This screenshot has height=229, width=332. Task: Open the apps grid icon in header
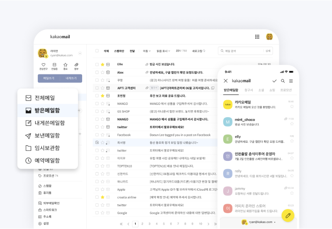tap(257, 37)
